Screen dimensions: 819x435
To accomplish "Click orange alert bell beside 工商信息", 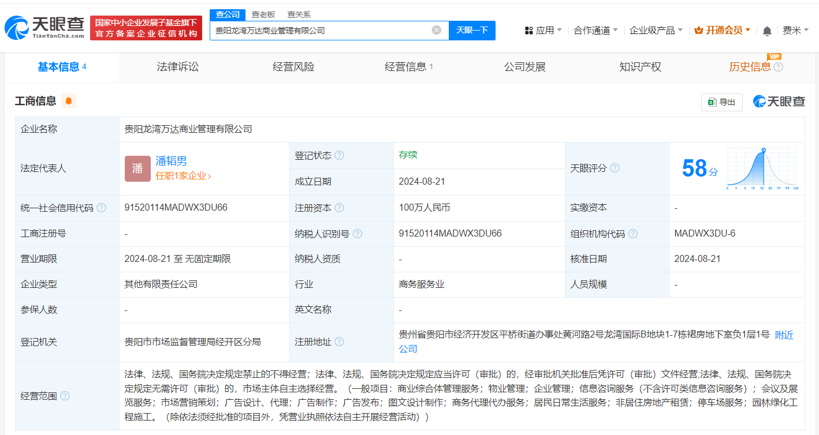I will 69,102.
